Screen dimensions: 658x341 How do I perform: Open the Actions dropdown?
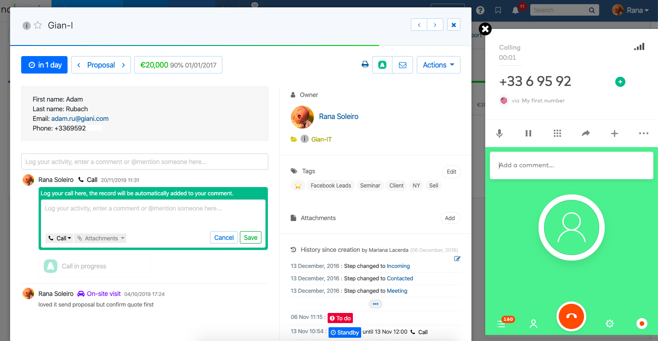(x=438, y=65)
